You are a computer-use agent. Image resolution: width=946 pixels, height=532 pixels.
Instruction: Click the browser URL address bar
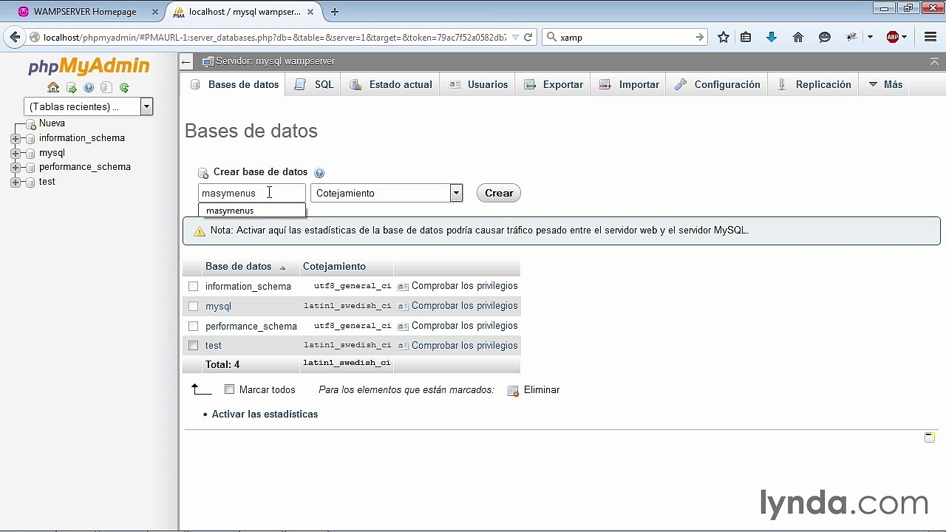(x=275, y=37)
